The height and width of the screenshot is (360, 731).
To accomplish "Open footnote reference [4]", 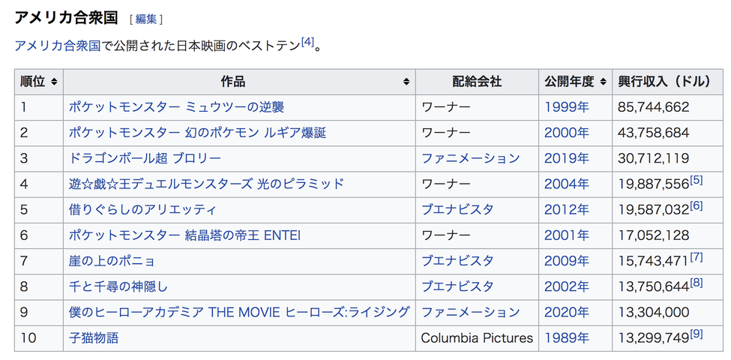I will (x=307, y=43).
